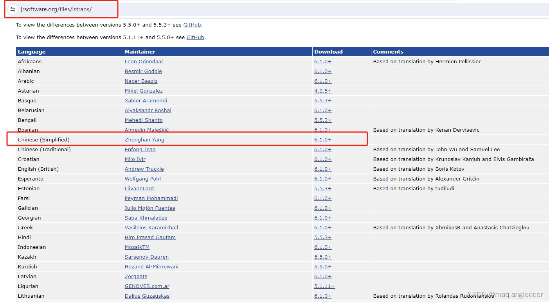Image resolution: width=549 pixels, height=302 pixels.
Task: Open maintainer Enfong Tsao link
Action: (x=140, y=149)
